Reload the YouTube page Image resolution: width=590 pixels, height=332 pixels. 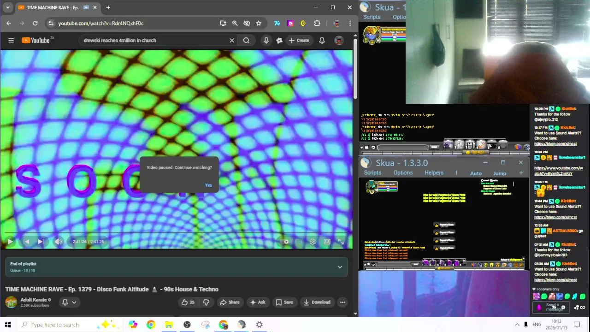(35, 23)
